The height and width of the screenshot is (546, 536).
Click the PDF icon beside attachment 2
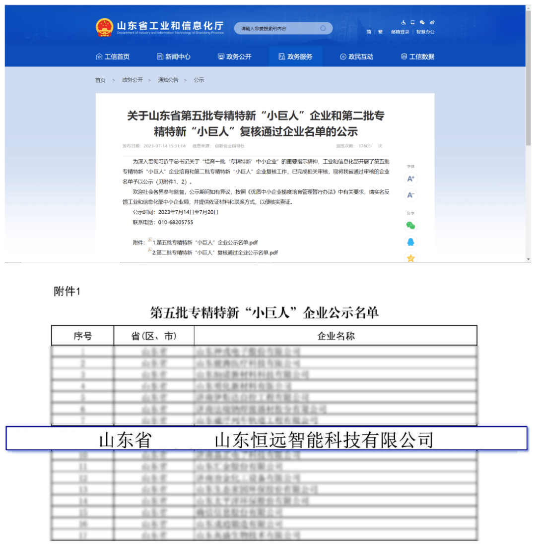click(x=150, y=250)
